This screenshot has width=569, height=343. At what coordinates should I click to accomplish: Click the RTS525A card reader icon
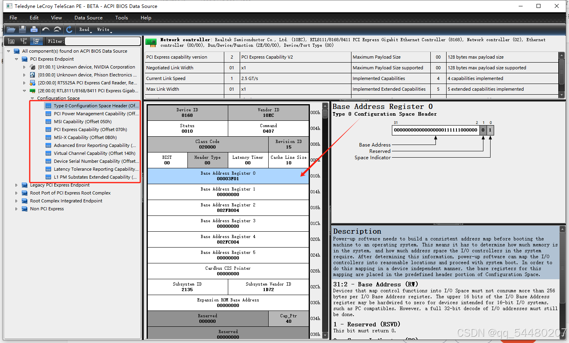click(x=32, y=83)
